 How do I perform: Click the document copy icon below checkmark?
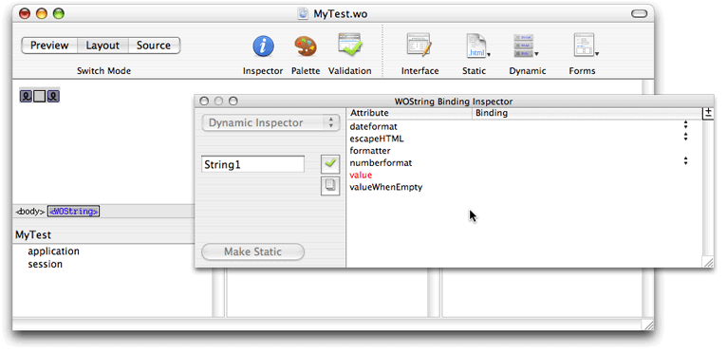330,186
